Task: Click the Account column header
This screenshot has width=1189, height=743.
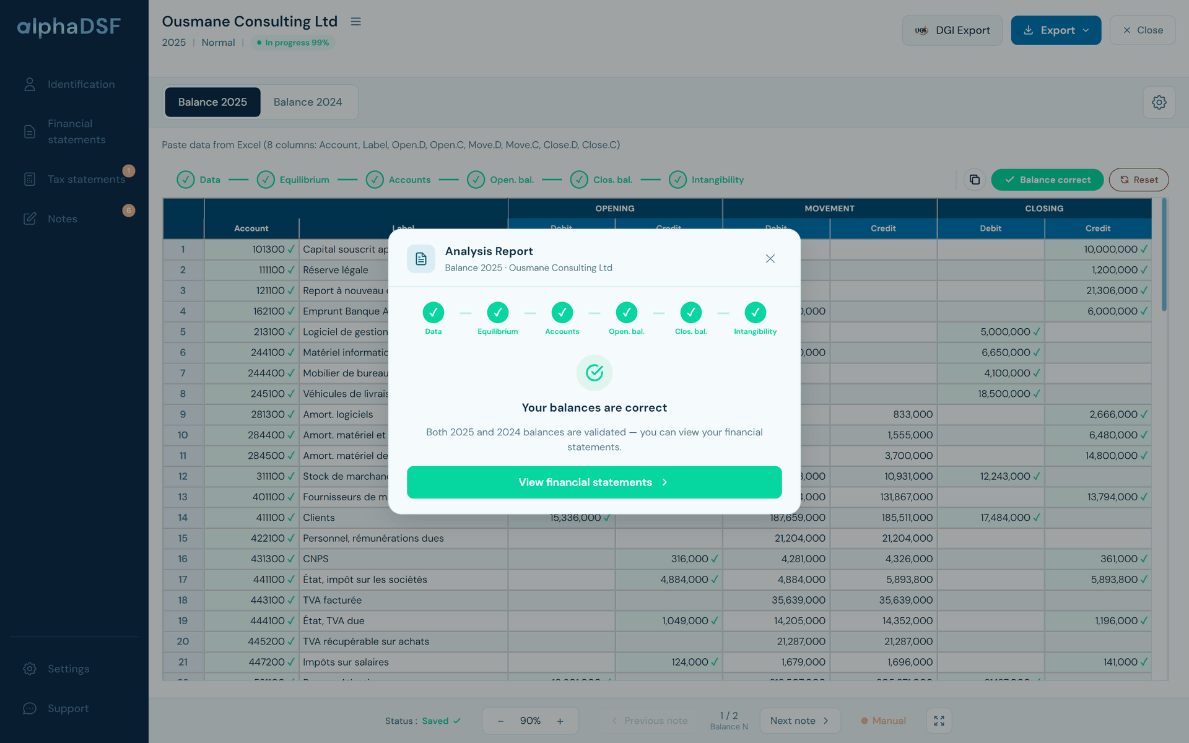Action: [251, 228]
